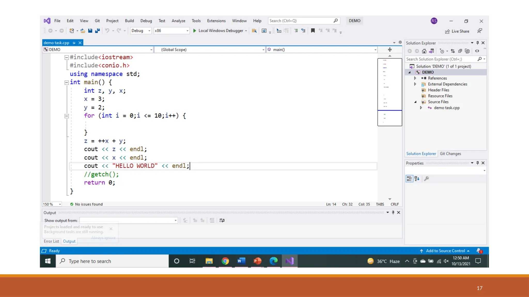Toggle Categorized view in Properties panel
The image size is (529, 297).
click(409, 178)
